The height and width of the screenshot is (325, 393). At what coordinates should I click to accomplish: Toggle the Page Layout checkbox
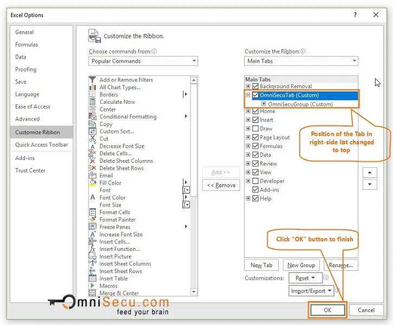point(256,137)
